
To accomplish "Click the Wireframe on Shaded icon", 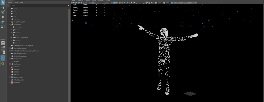I will click(120, 3).
